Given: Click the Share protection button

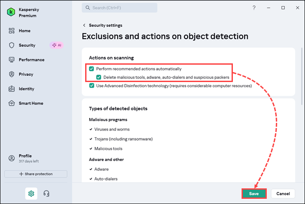Looking at the screenshot, I should (x=36, y=174).
